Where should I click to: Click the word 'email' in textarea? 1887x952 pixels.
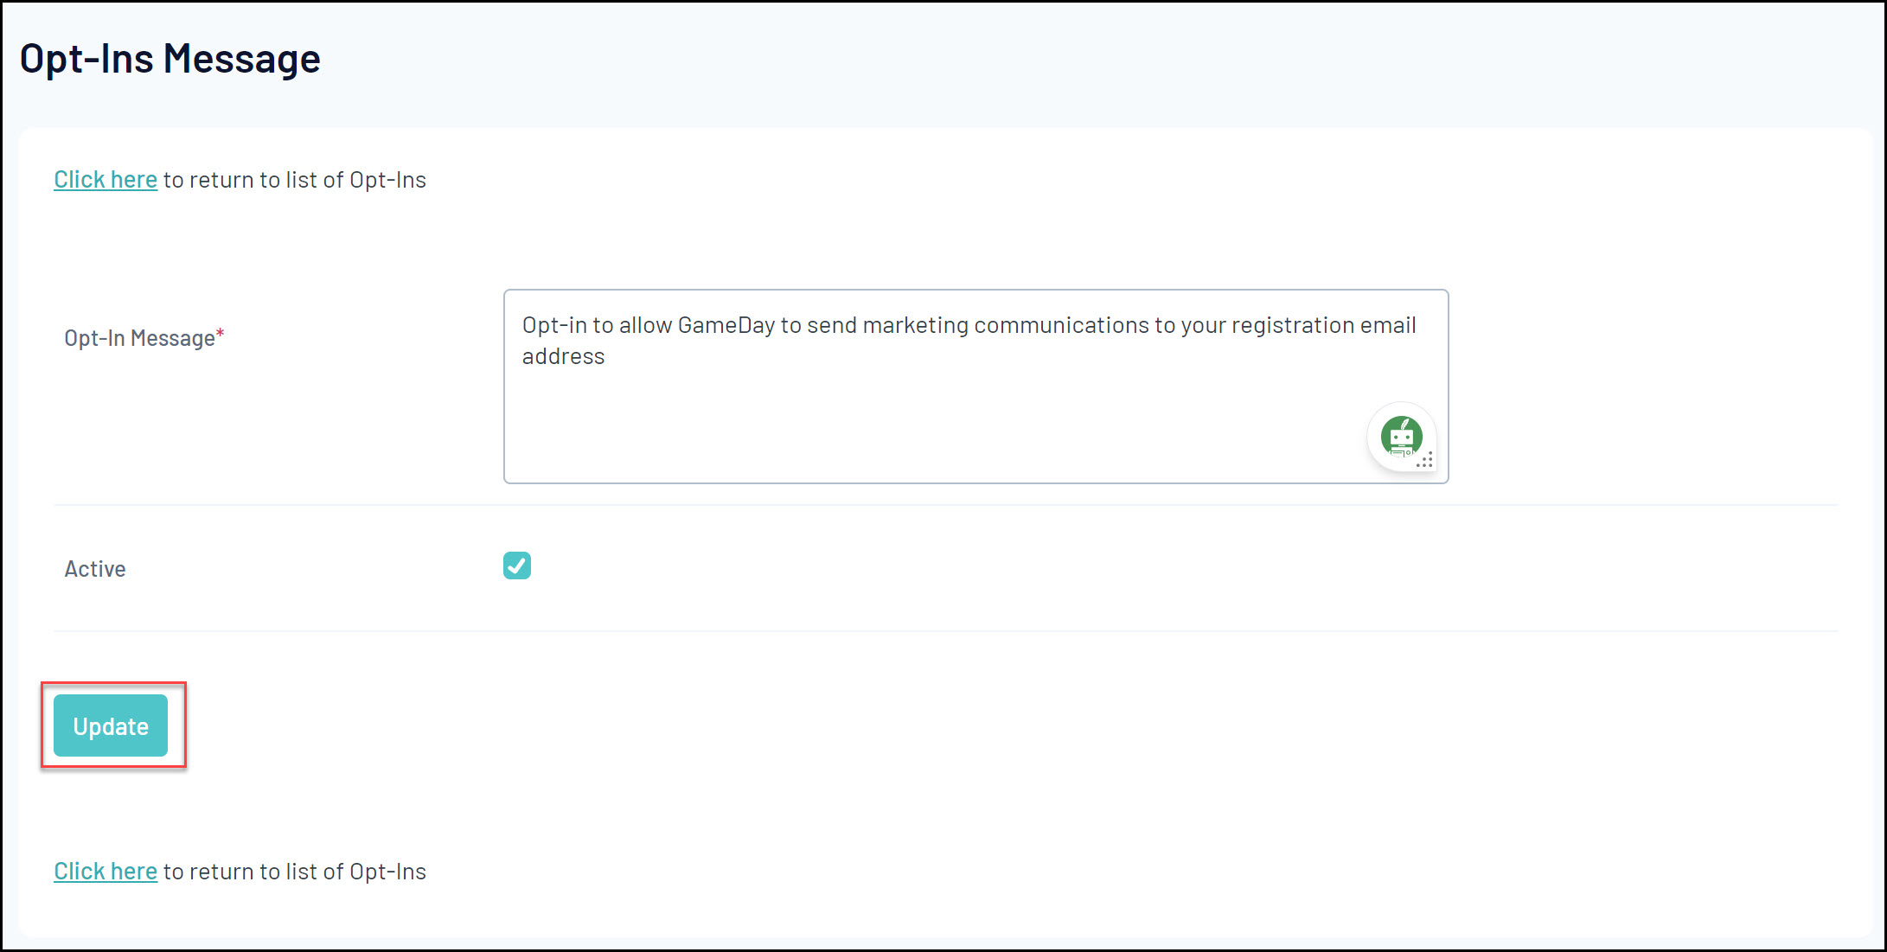tap(1387, 326)
